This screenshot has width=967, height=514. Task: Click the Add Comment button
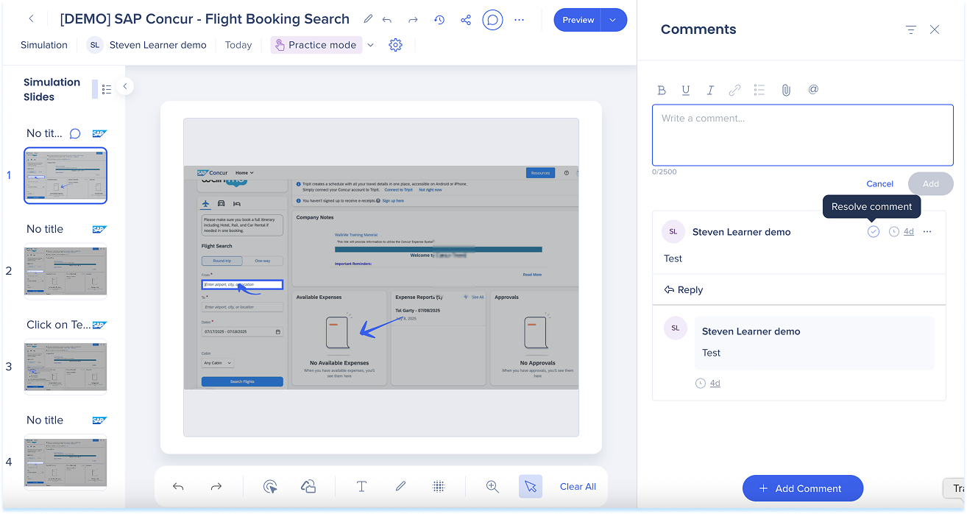[802, 488]
